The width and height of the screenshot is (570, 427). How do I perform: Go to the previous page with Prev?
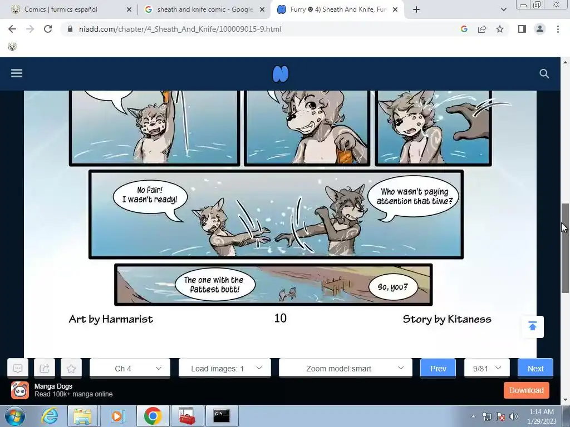(438, 369)
